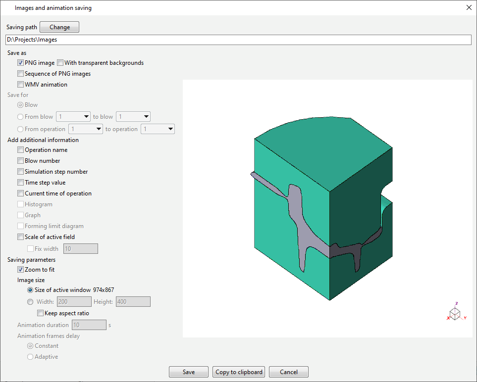Expand the From operation dropdown
This screenshot has width=477, height=382.
tap(86, 129)
